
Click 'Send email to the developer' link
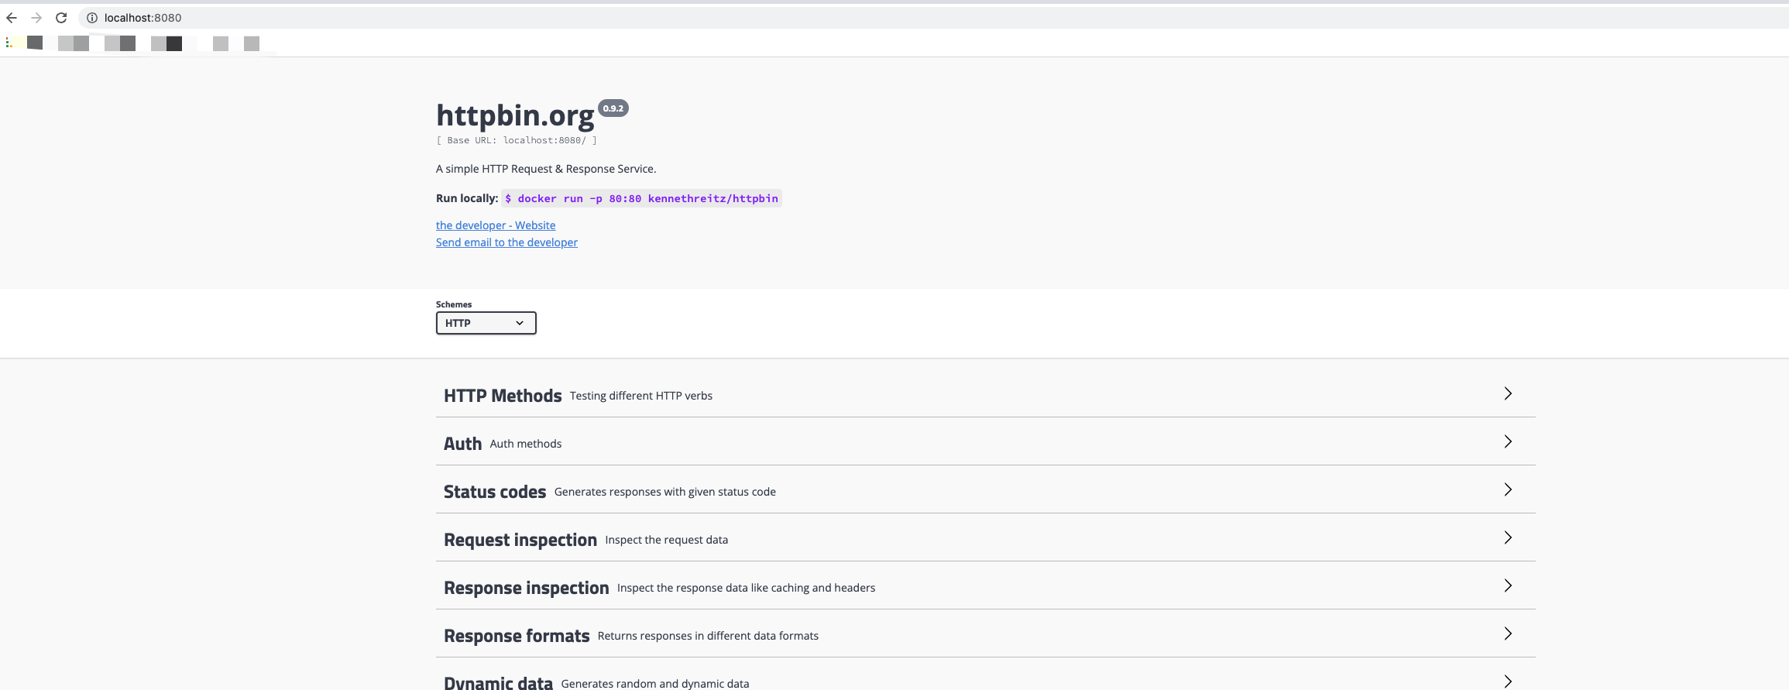click(506, 242)
